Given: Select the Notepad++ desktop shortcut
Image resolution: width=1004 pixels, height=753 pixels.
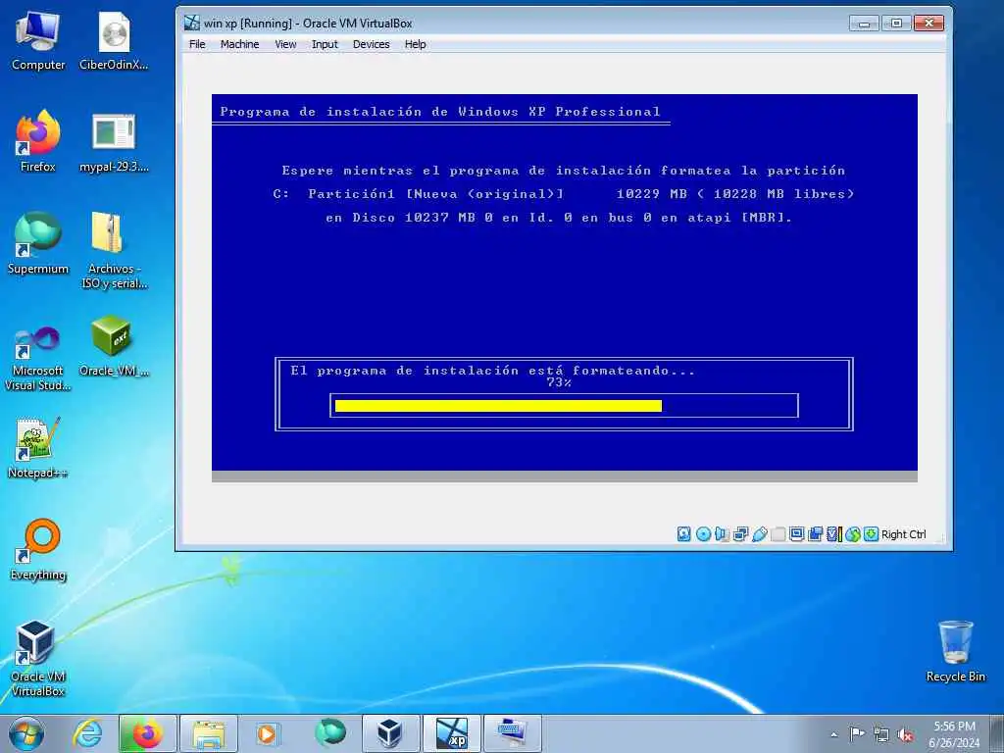Looking at the screenshot, I should coord(38,448).
